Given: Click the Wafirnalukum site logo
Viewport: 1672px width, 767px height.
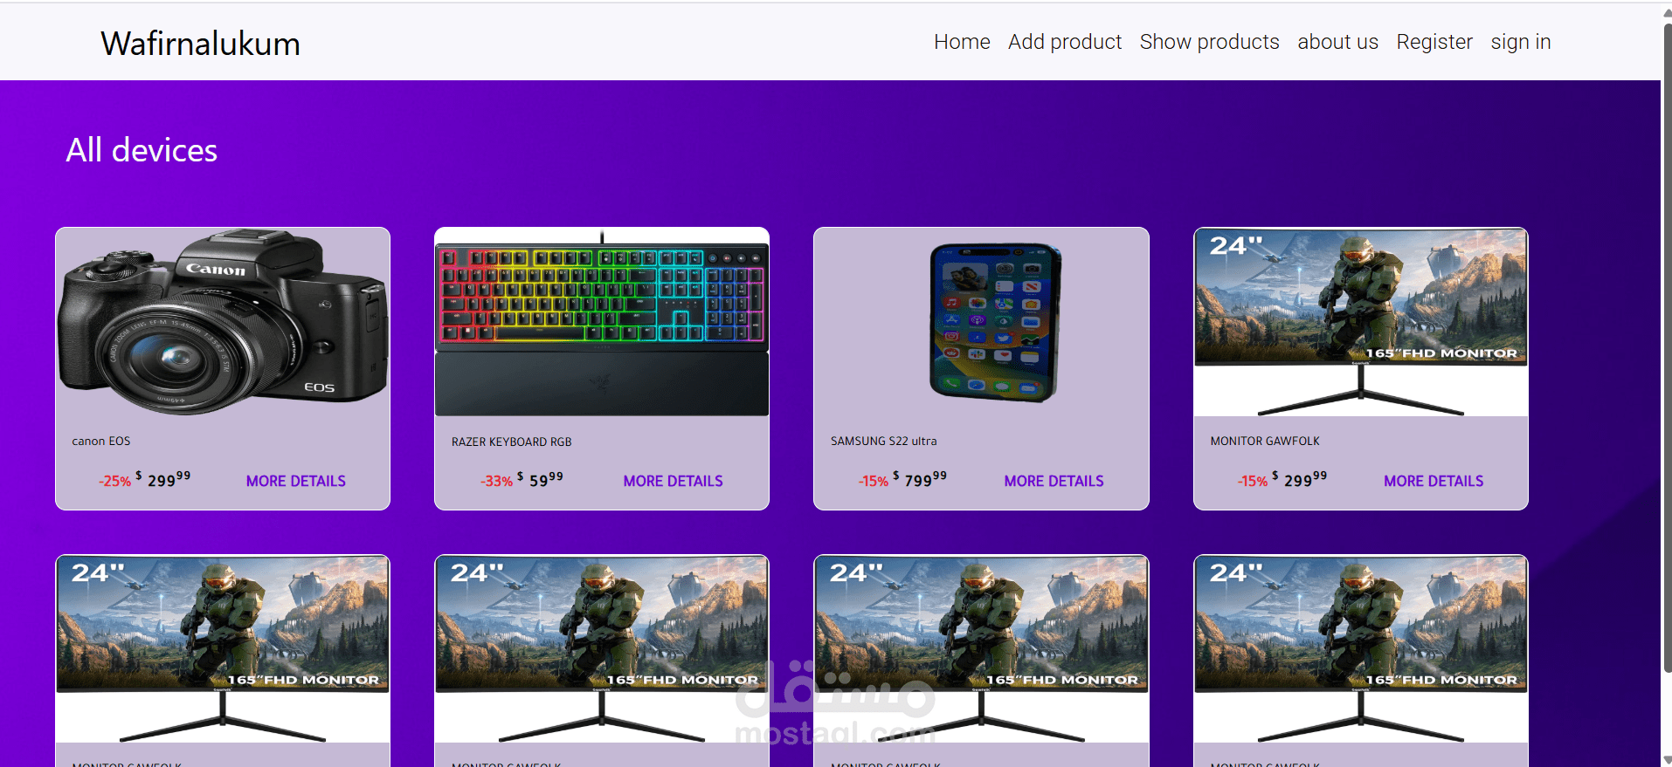Looking at the screenshot, I should (200, 44).
